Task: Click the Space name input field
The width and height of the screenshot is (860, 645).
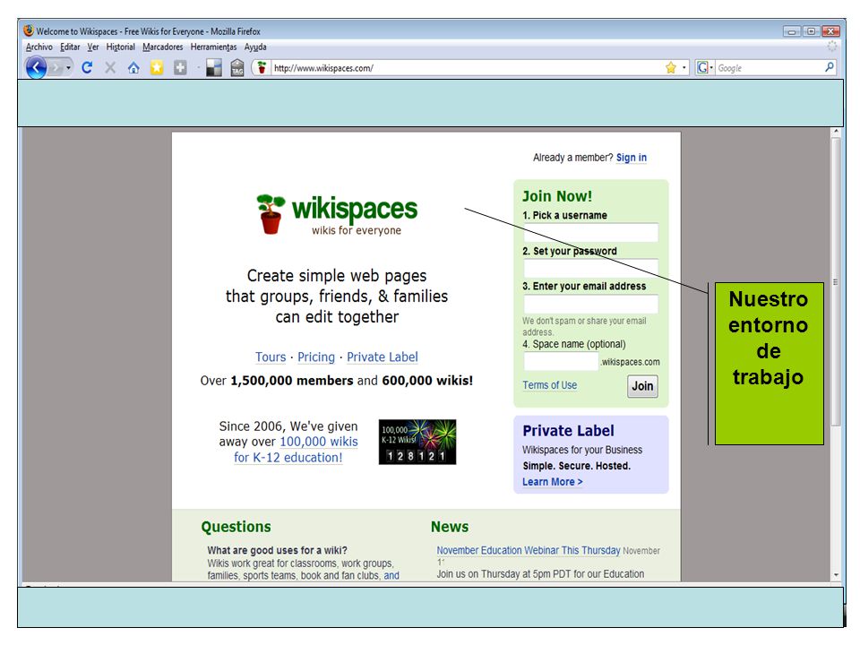Action: point(561,361)
